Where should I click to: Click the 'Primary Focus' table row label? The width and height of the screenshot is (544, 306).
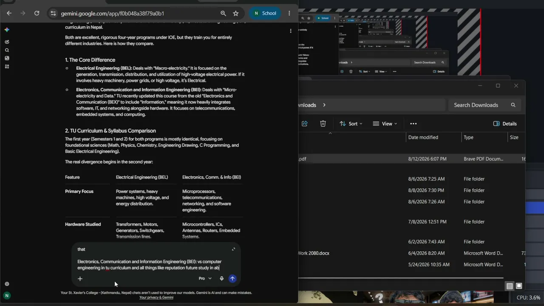[79, 191]
